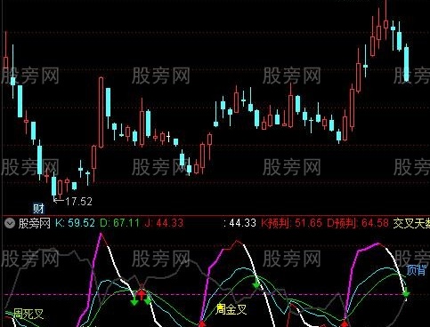Select the 股旁网 indicator name label
This screenshot has height=327, width=430.
(x=35, y=223)
